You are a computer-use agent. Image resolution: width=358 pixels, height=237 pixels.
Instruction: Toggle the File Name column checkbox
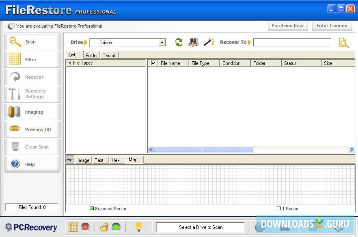pos(153,63)
